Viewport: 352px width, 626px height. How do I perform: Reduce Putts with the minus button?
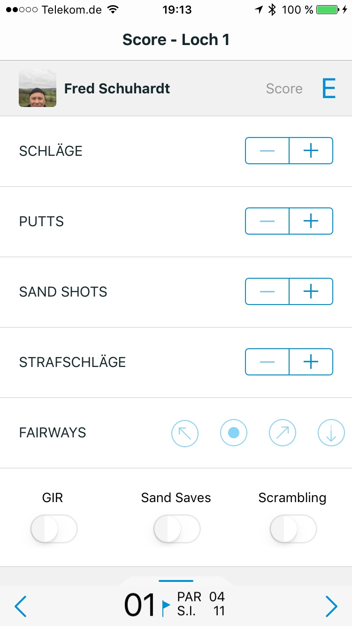click(267, 221)
